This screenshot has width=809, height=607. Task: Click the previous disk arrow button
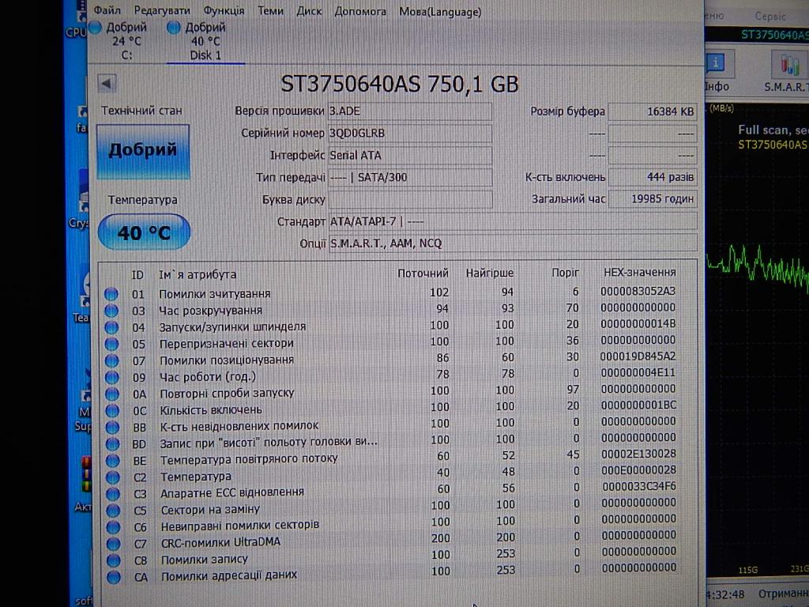click(107, 83)
